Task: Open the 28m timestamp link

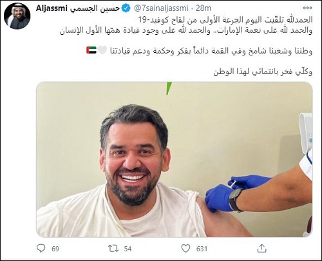Action: point(204,8)
